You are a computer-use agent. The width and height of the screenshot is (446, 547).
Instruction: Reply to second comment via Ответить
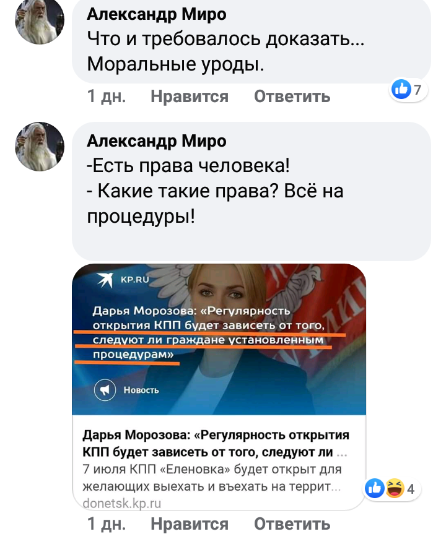click(x=292, y=523)
